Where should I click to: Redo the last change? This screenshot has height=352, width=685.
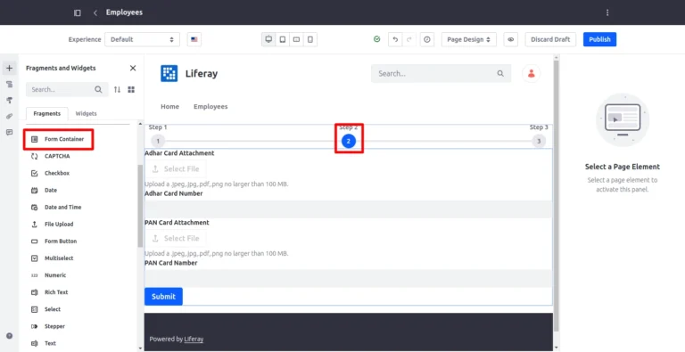coord(409,39)
